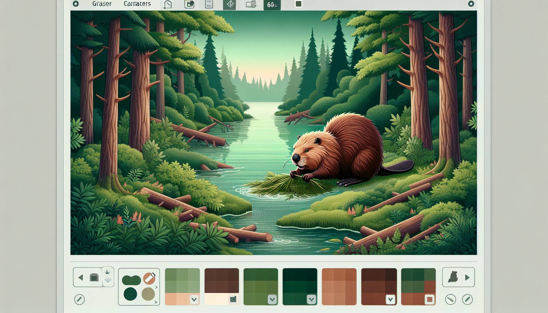This screenshot has height=313, width=548.
Task: Choose the olive tan circle color
Action: coord(148,294)
